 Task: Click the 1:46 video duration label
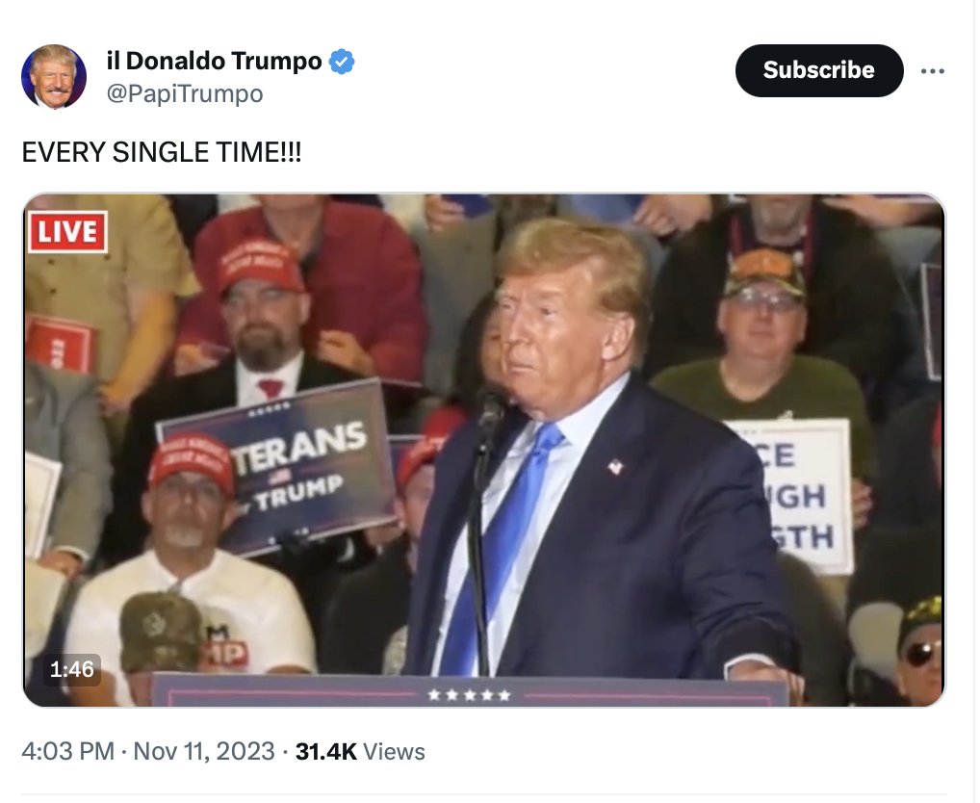point(72,669)
